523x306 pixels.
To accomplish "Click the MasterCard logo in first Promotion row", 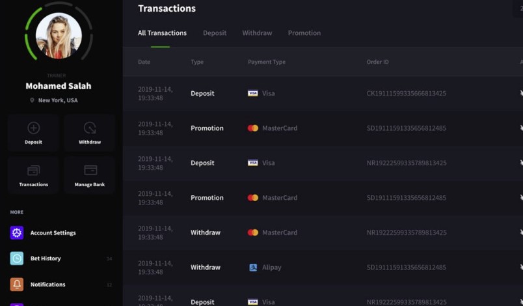I will 253,128.
